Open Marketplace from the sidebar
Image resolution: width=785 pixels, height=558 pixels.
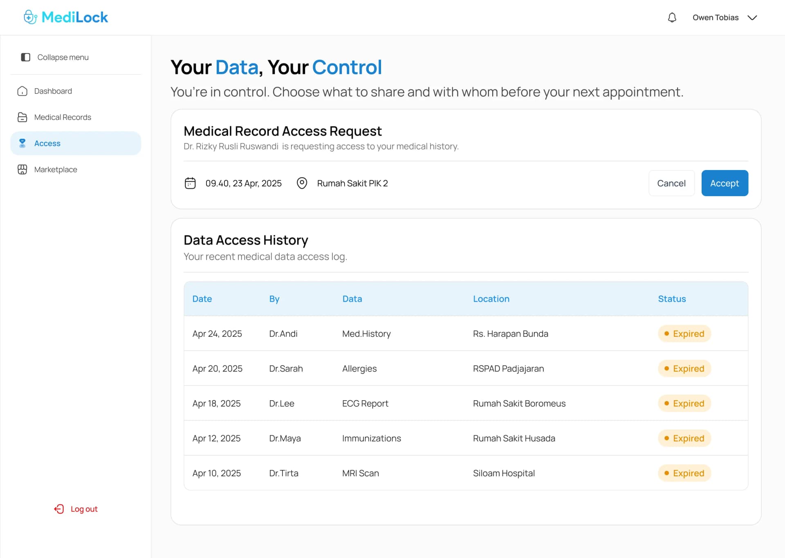(x=56, y=170)
